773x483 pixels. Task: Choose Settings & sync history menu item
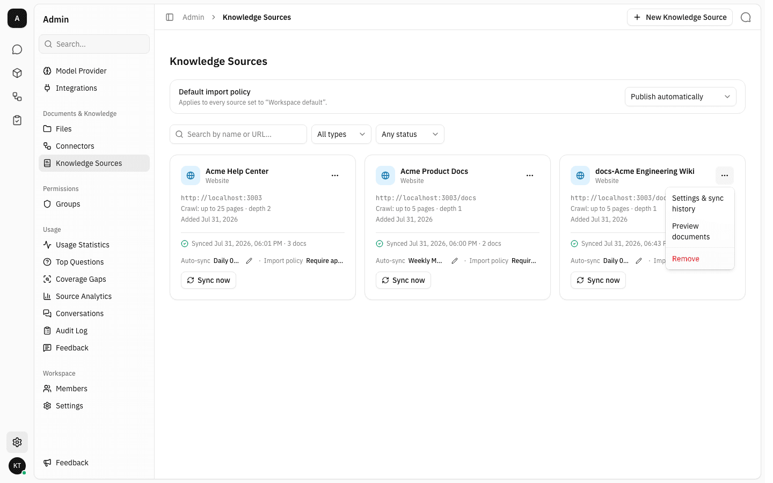pos(700,203)
